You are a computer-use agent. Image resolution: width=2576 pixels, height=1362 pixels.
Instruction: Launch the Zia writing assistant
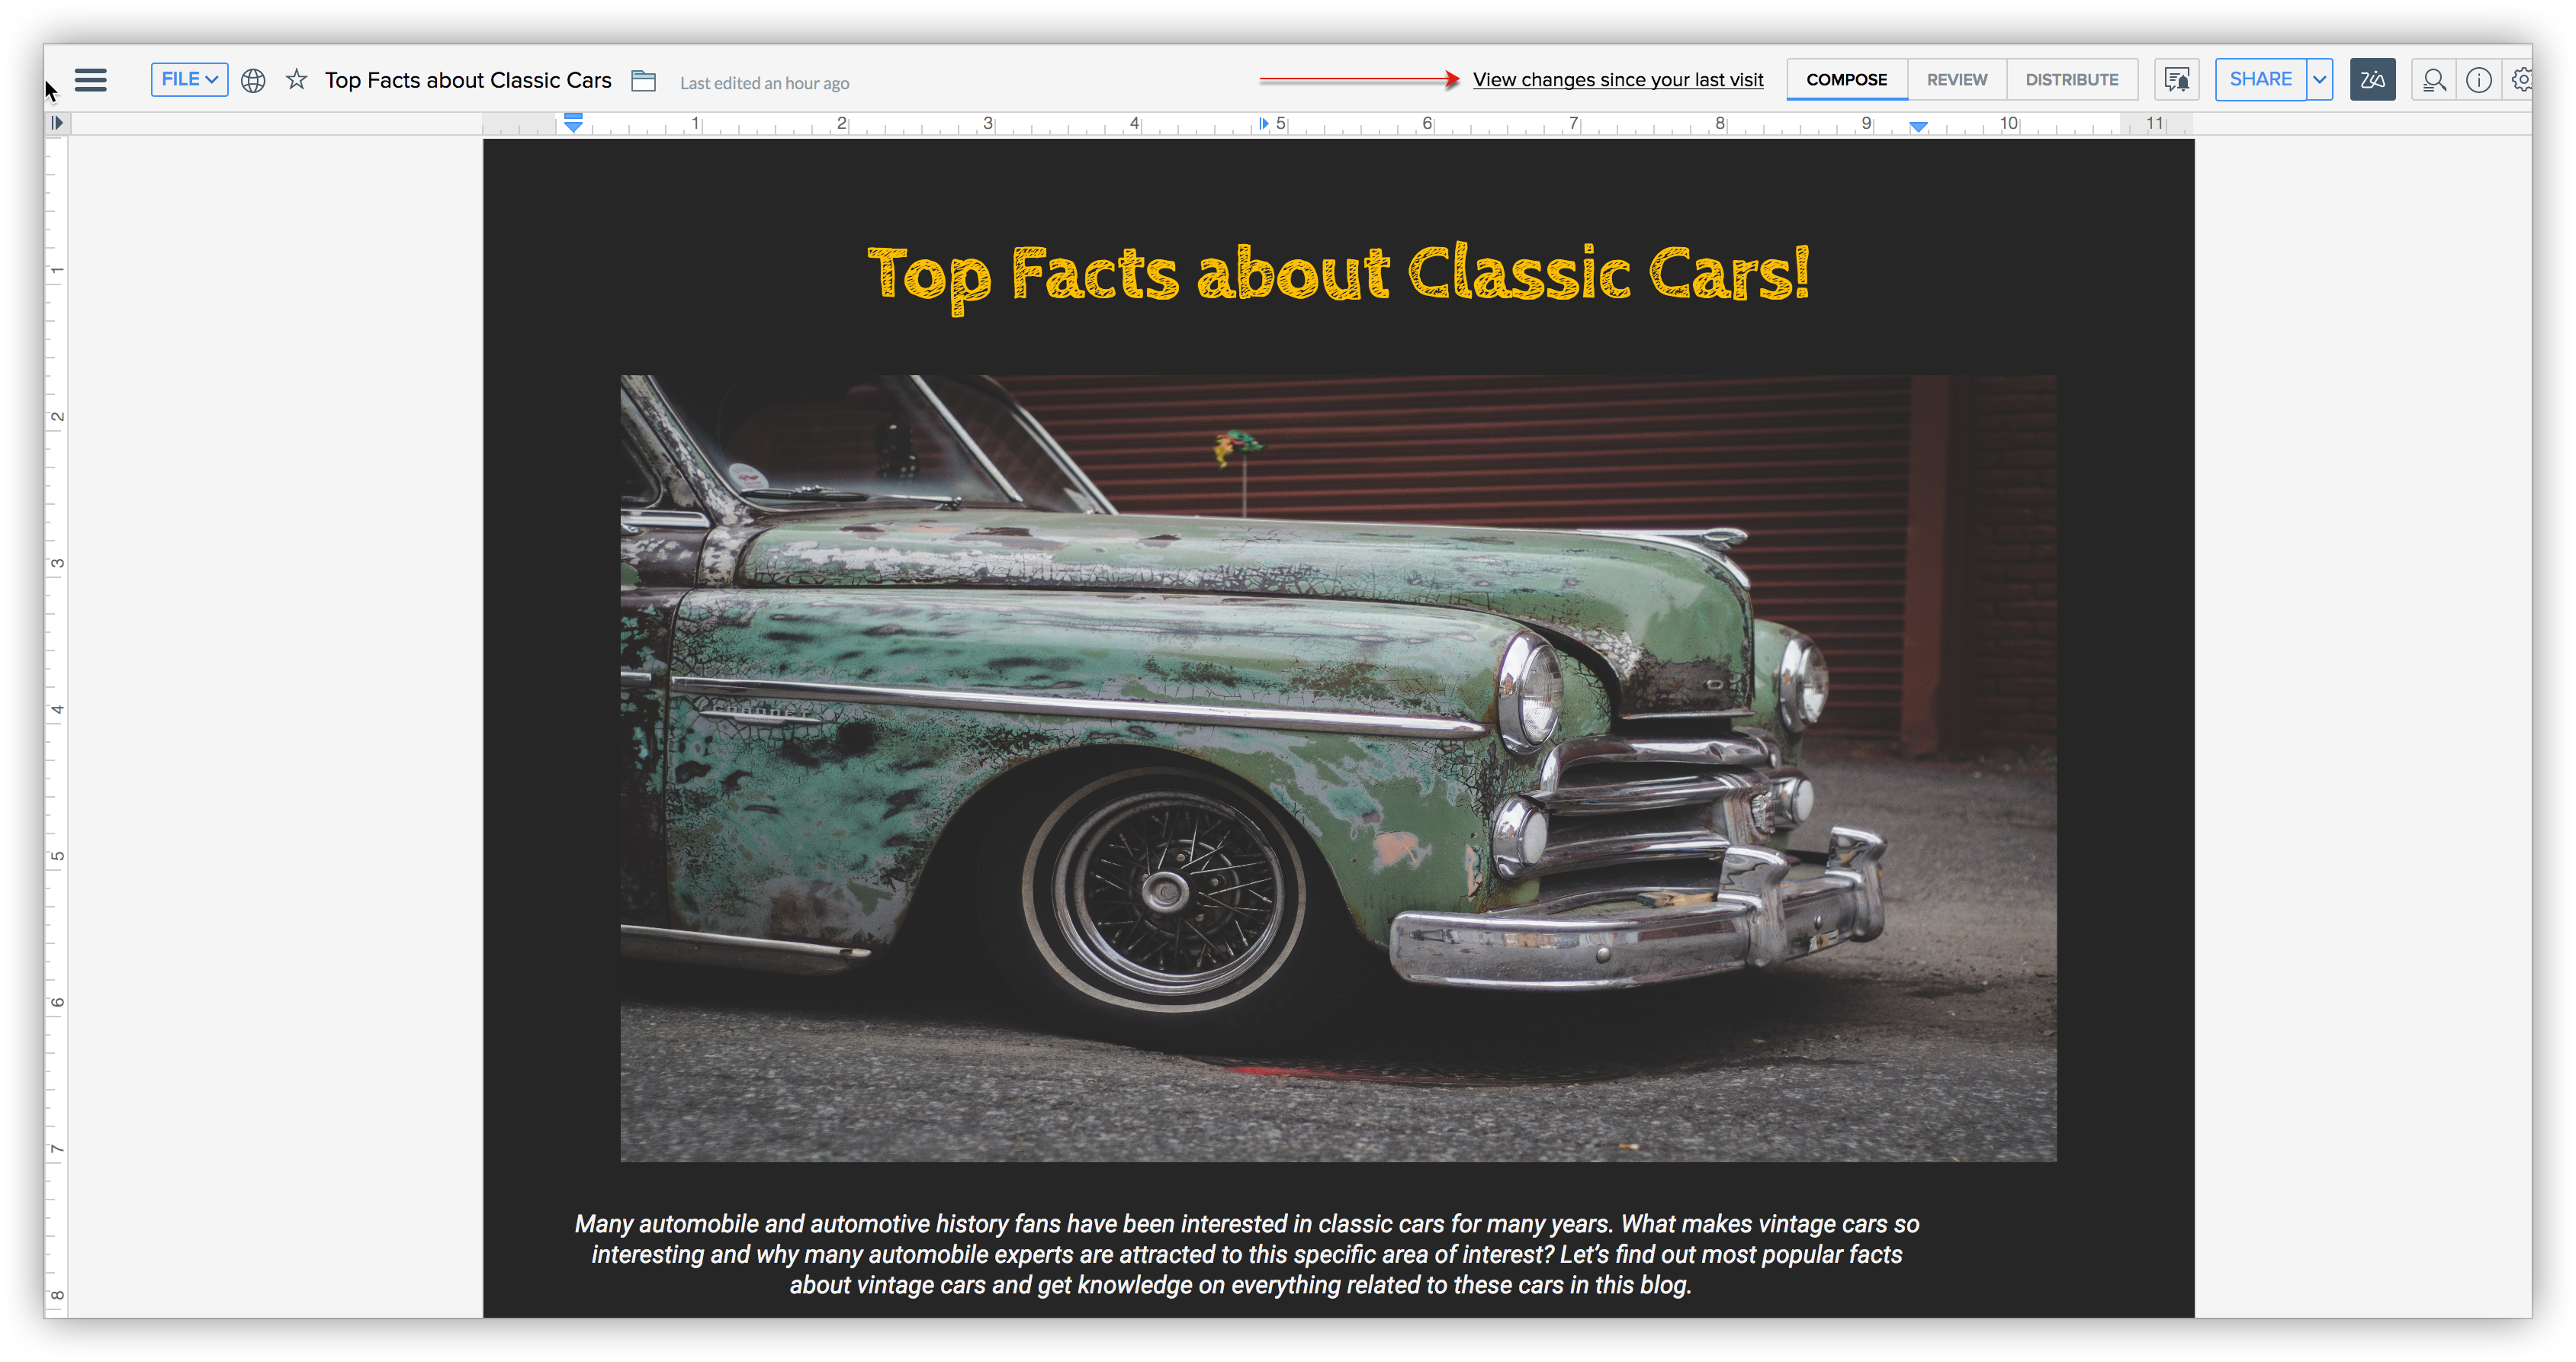click(2371, 80)
